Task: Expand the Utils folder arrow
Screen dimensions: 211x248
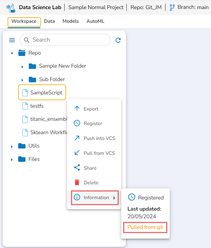Action: (12, 146)
